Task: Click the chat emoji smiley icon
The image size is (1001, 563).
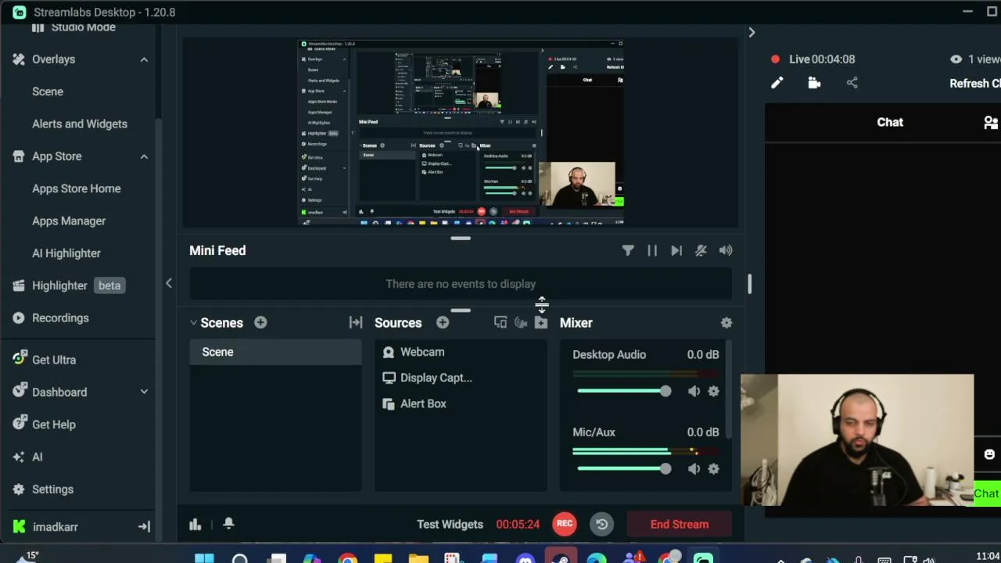Action: pyautogui.click(x=989, y=454)
